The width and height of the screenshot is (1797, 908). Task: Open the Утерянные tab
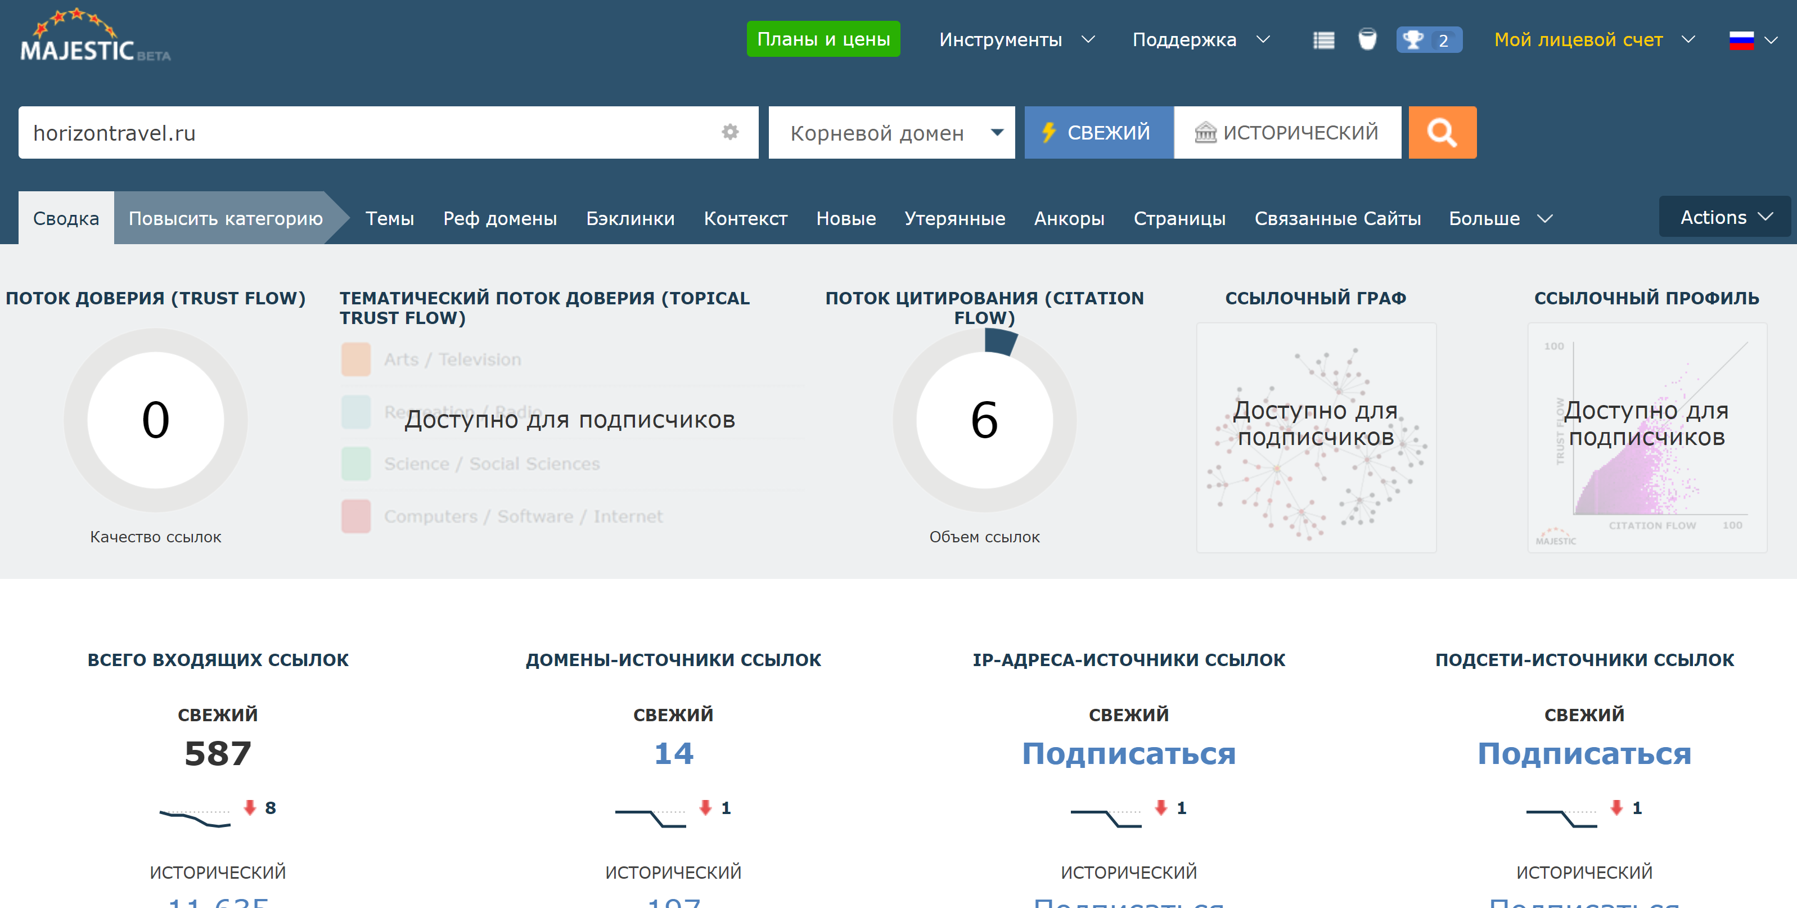(954, 218)
